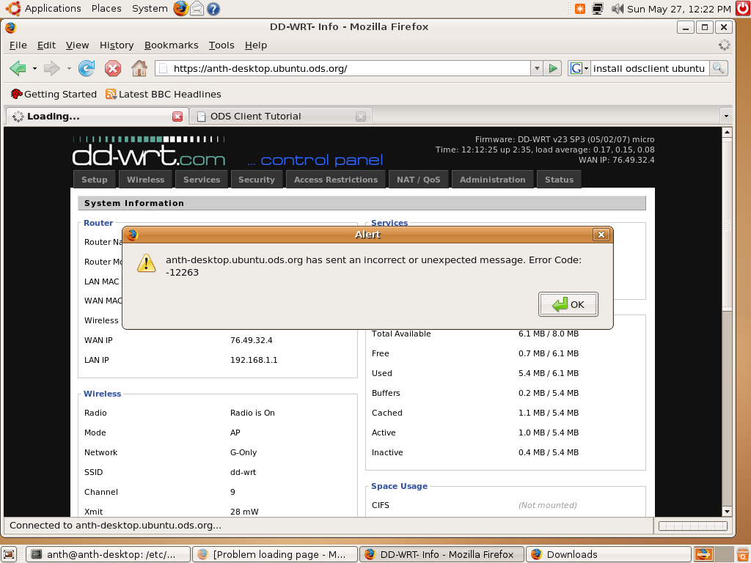Open the Access Restrictions tab
This screenshot has width=751, height=563.
point(336,180)
